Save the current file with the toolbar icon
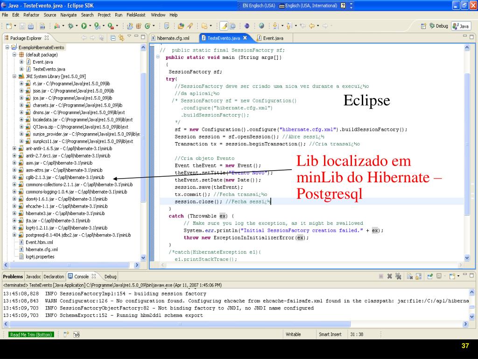This screenshot has width=478, height=359. [x=22, y=26]
